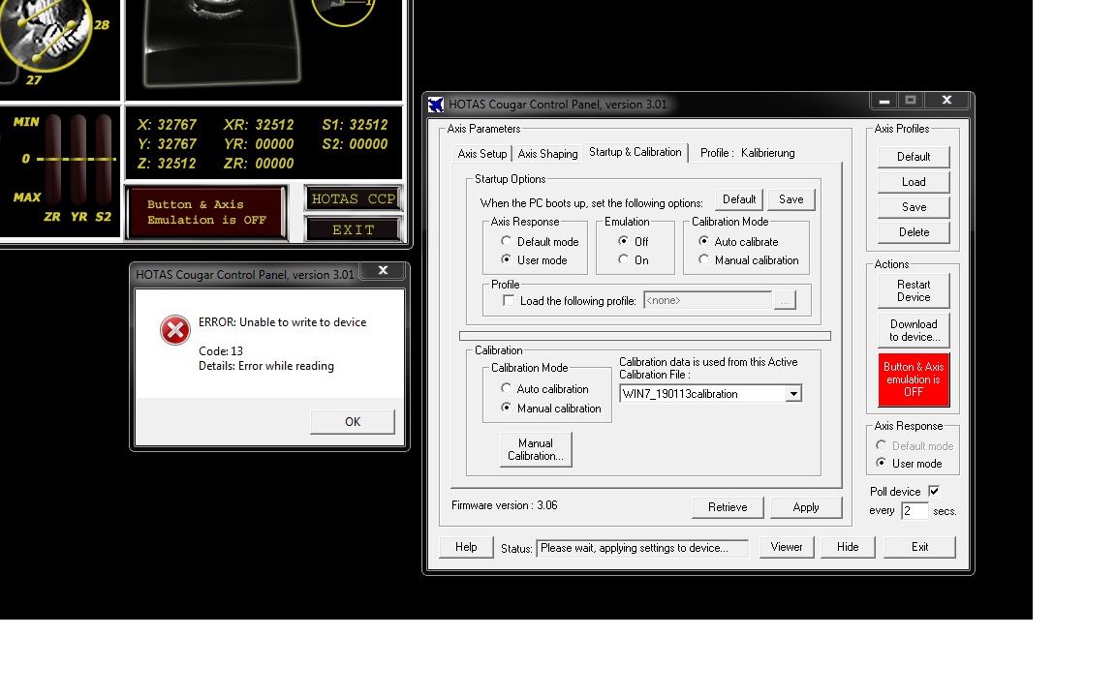Viewport: 1116px width, 697px height.
Task: Click Load in Axis Profiles
Action: (x=914, y=182)
